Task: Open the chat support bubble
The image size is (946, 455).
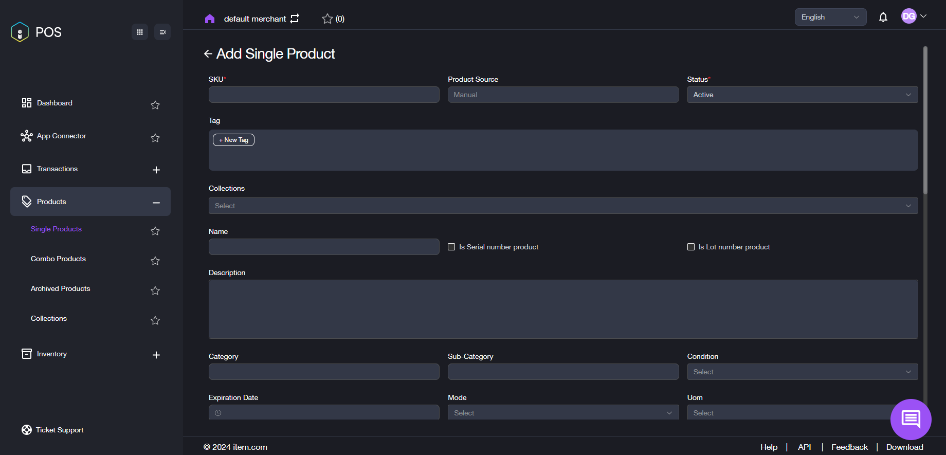Action: pos(911,419)
